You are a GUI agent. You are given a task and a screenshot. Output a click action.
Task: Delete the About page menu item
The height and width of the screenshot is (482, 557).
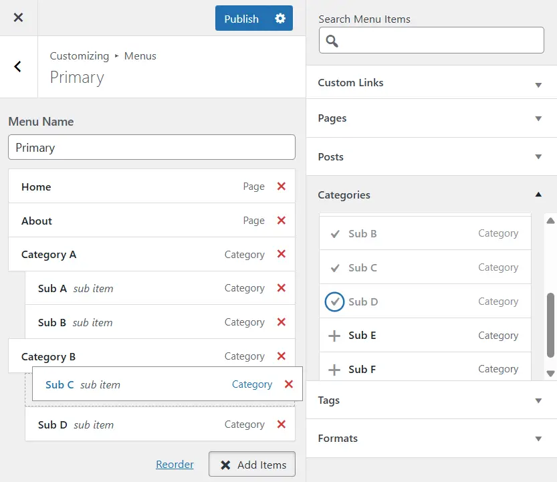point(282,221)
